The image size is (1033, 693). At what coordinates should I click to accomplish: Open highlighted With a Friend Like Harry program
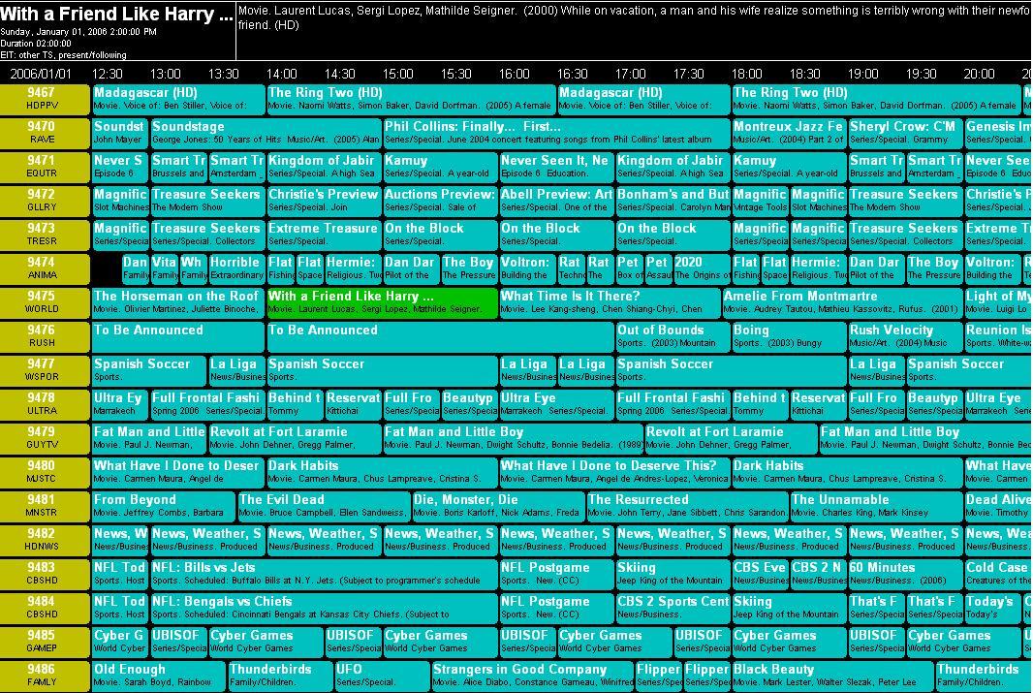pyautogui.click(x=382, y=302)
